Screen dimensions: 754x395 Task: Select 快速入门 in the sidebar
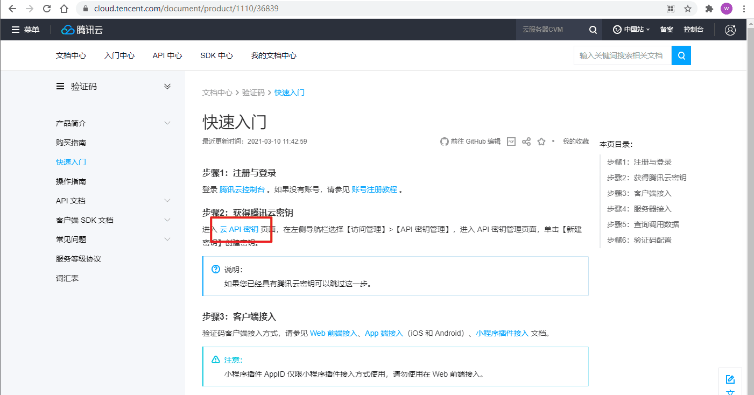(x=71, y=162)
